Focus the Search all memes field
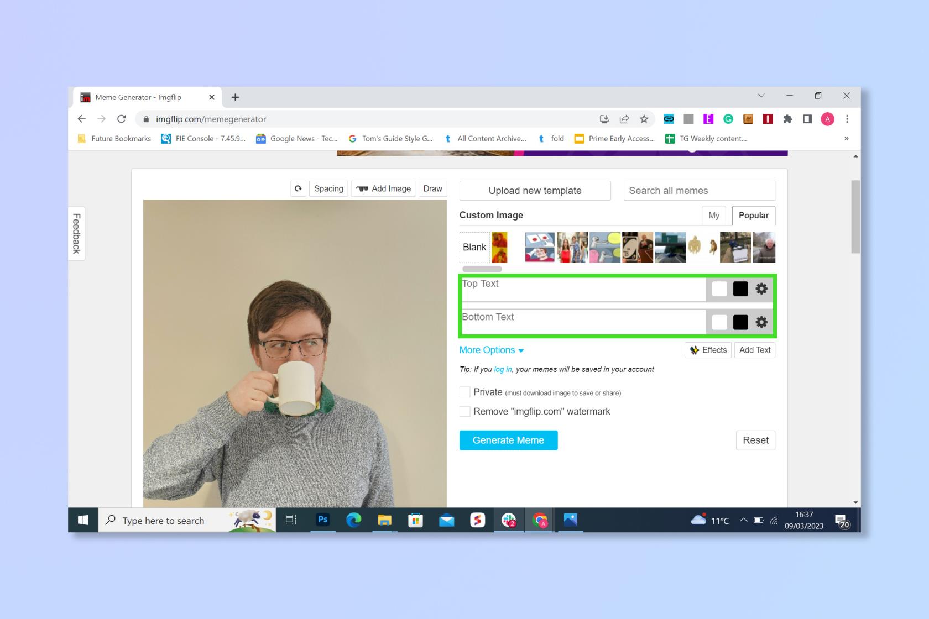Screen dimensions: 929x619 point(700,191)
